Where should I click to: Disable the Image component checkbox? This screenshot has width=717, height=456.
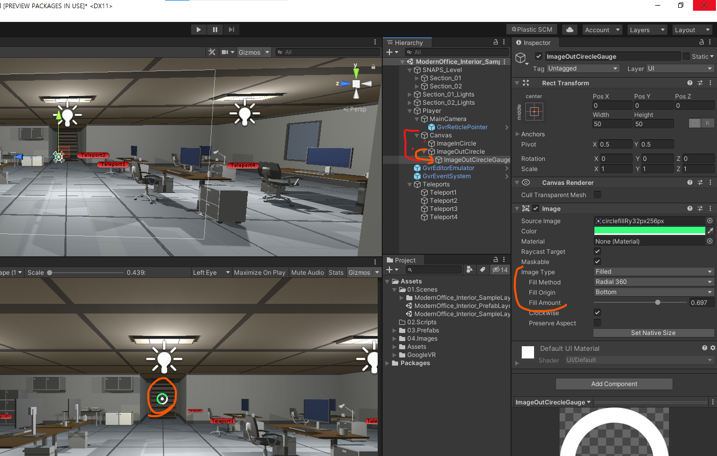[x=536, y=208]
